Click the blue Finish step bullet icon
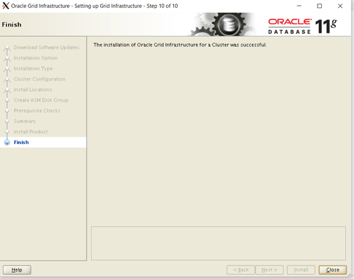This screenshot has width=354, height=279. [7, 142]
